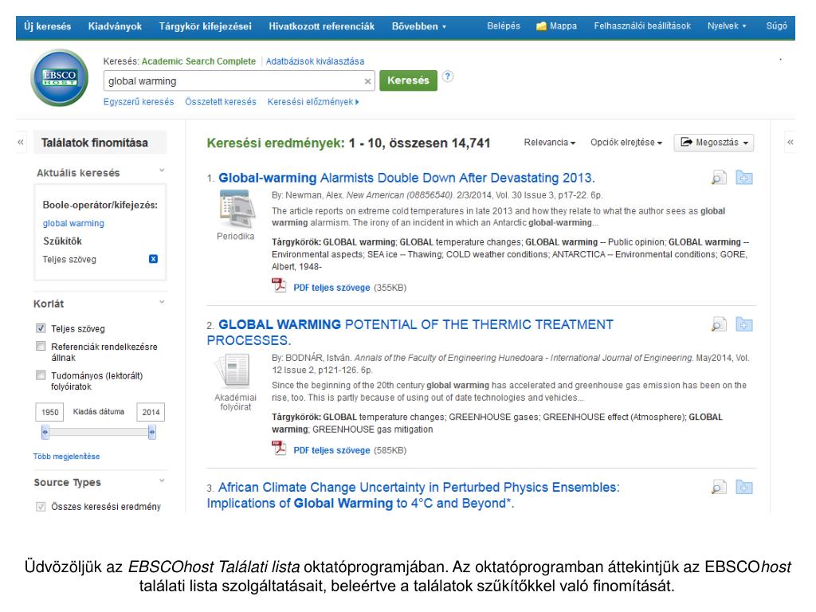Enable Referenciák rendelkezésre állnak checkbox

tap(41, 346)
